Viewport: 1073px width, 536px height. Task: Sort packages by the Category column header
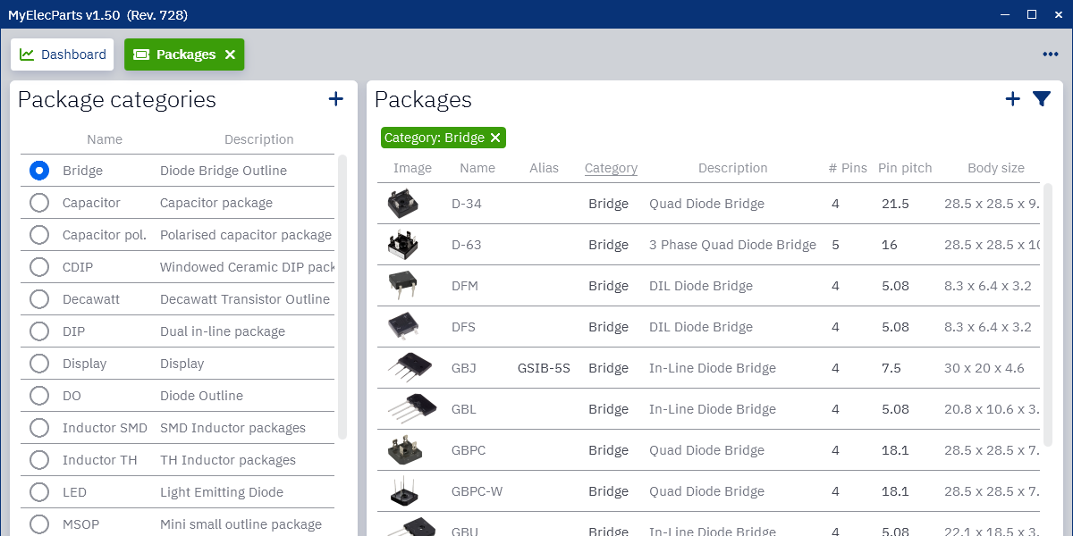click(611, 168)
